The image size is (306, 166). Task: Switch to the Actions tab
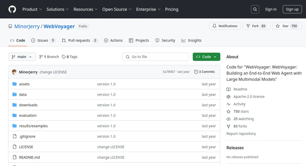tap(113, 40)
